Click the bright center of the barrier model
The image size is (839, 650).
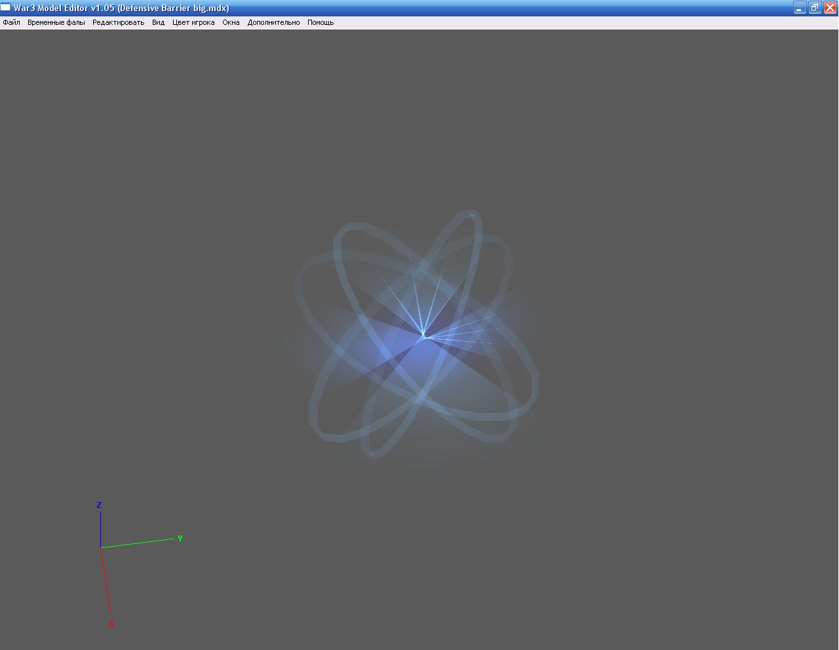tap(423, 335)
